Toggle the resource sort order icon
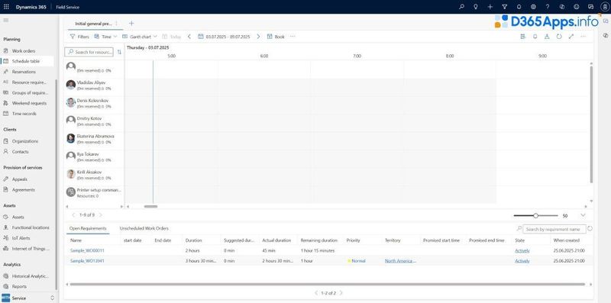 click(x=119, y=52)
